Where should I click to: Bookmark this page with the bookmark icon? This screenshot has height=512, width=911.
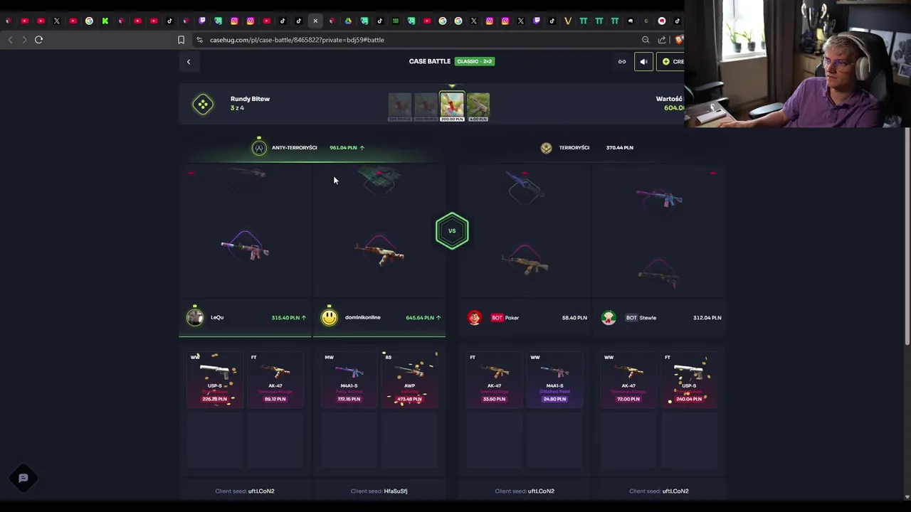pos(181,40)
